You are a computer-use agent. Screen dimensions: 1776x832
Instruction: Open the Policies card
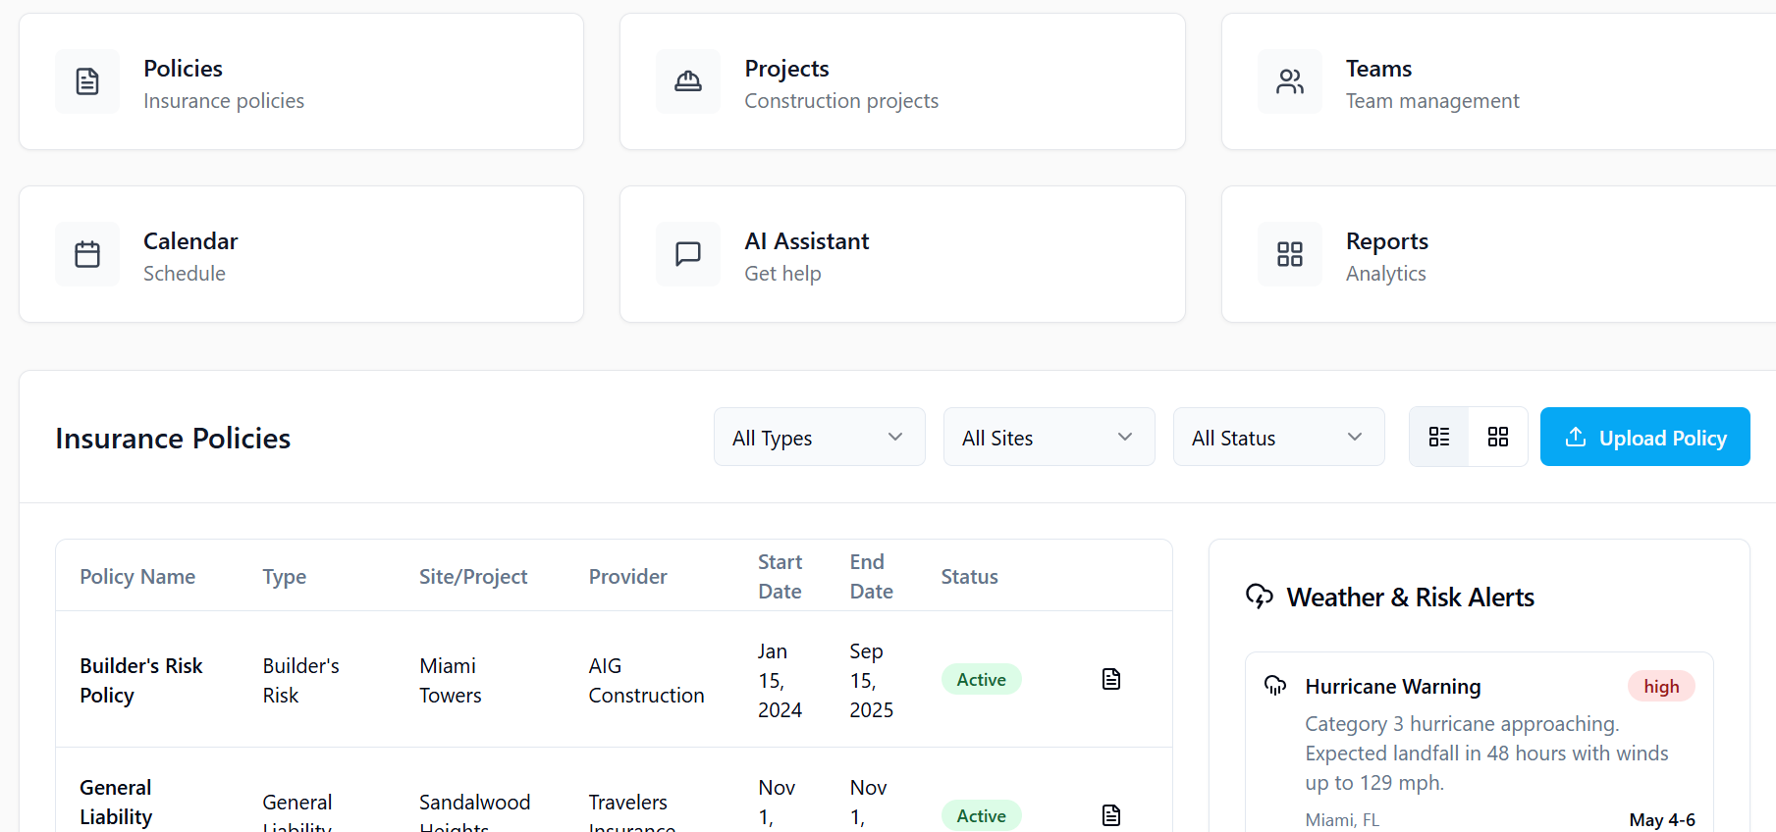pos(301,81)
